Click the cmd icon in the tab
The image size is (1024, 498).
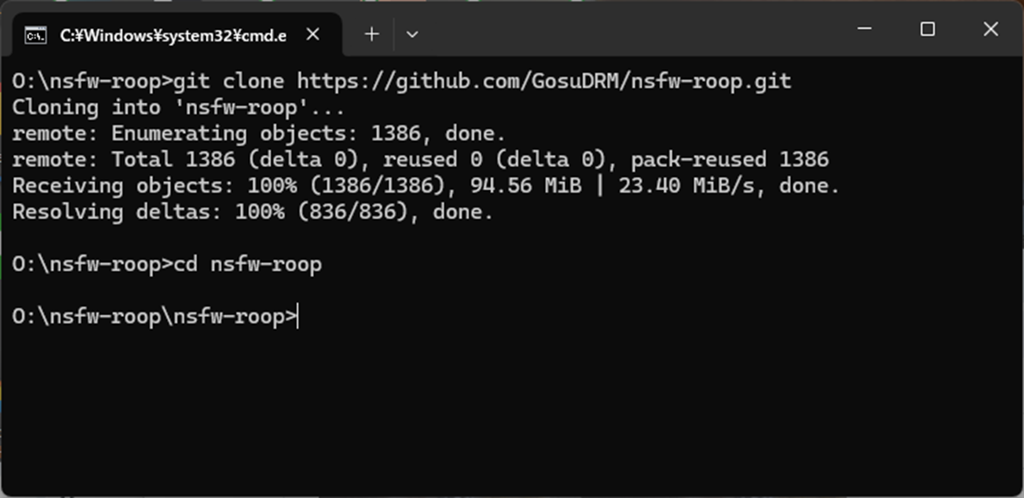[x=35, y=35]
